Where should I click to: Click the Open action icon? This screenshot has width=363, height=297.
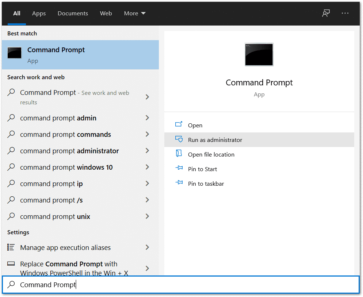(x=179, y=124)
